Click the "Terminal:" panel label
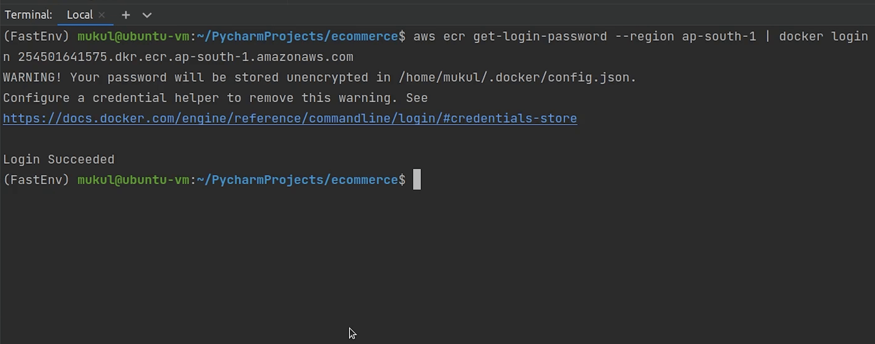875x344 pixels. point(28,15)
